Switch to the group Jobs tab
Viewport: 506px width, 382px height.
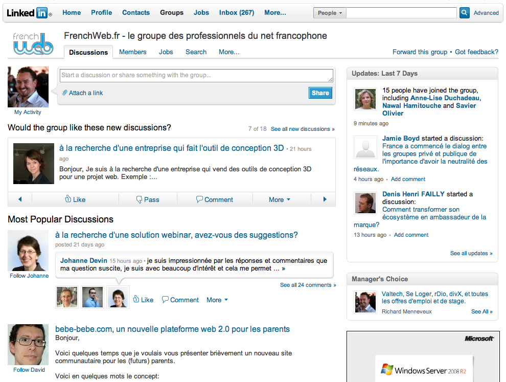click(166, 52)
